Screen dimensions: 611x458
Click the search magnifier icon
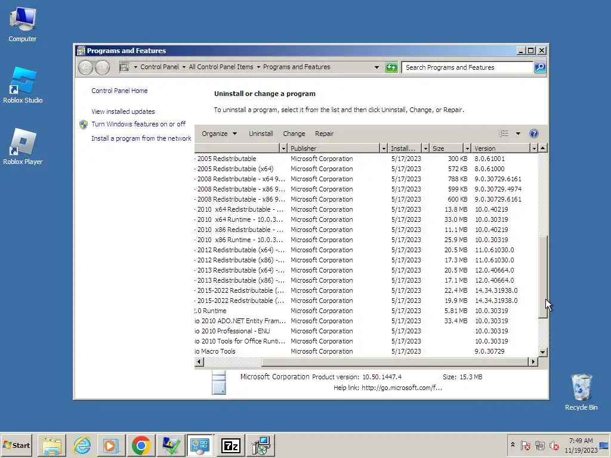point(540,67)
